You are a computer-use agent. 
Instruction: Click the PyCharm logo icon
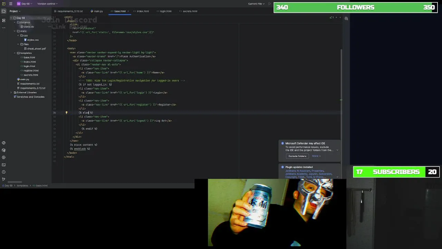click(3, 4)
